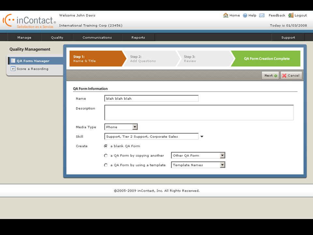Open the Other QA Form dropdown
313x235 pixels.
coord(222,155)
